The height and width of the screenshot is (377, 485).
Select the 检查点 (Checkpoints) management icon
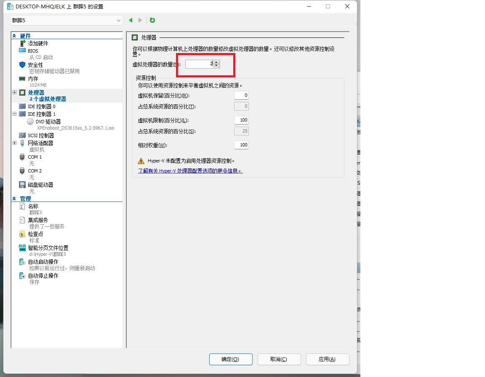21,234
